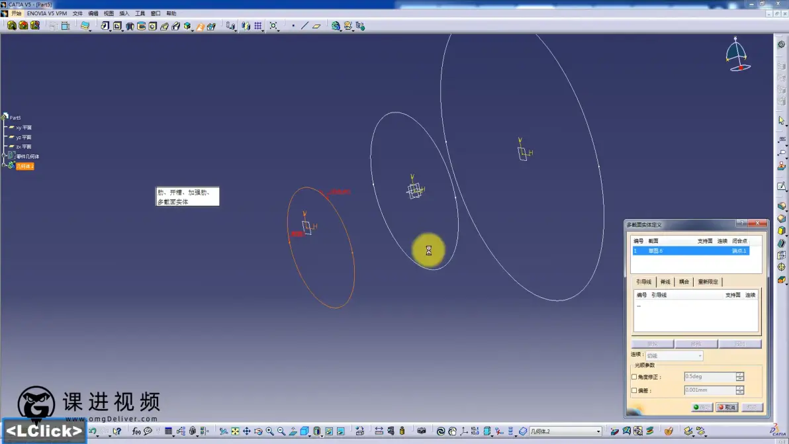Select the Pocket tool in the top toolbar
This screenshot has width=789, height=444.
[x=117, y=26]
